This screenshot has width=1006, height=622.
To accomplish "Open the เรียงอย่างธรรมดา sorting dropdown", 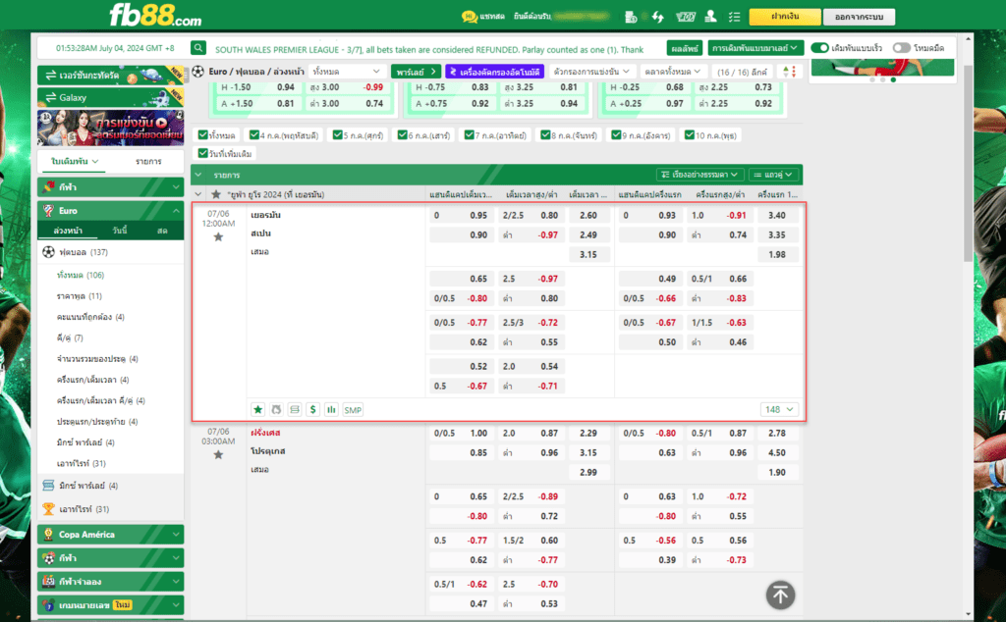I will point(699,175).
